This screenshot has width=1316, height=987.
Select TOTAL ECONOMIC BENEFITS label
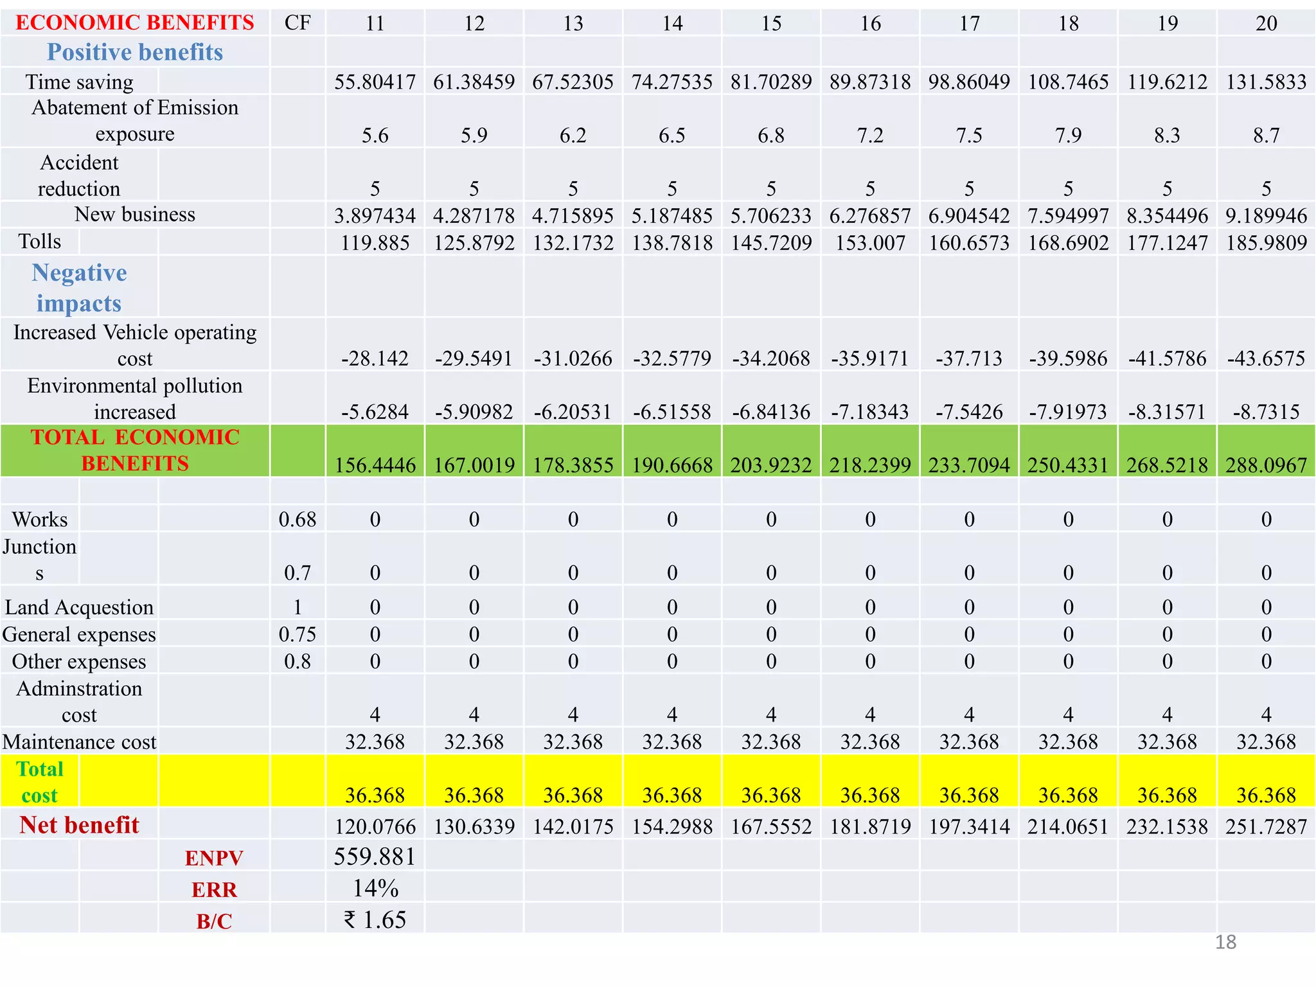[135, 450]
